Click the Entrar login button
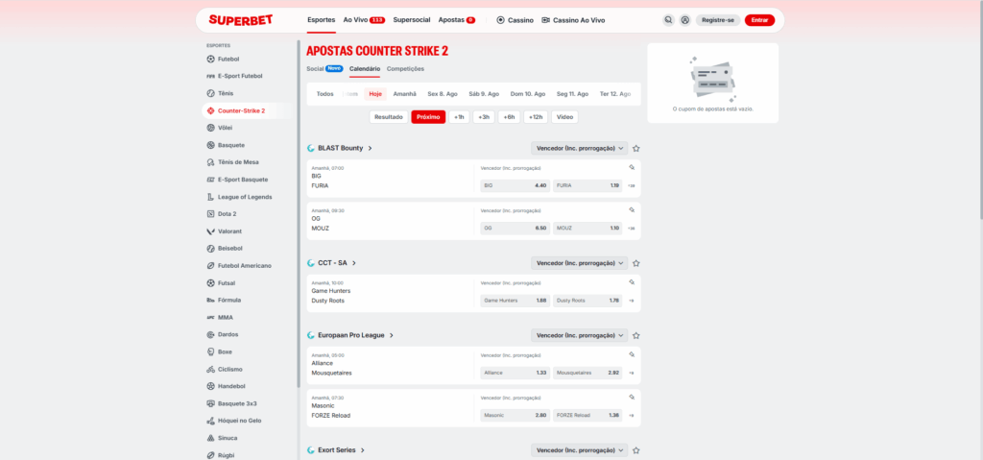Image resolution: width=983 pixels, height=460 pixels. [760, 20]
